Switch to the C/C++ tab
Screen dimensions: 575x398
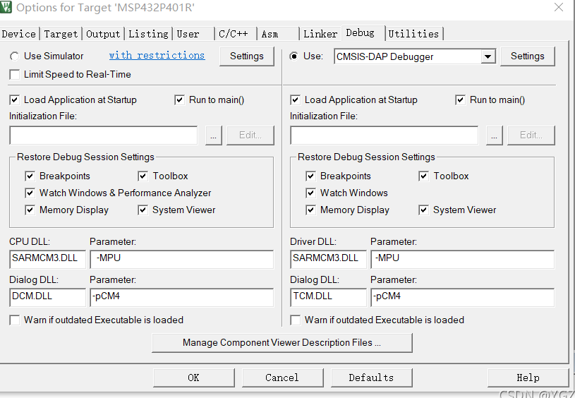click(x=236, y=34)
